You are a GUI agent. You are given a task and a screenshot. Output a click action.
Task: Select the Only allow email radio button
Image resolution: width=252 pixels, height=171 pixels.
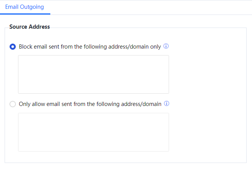[x=13, y=104]
